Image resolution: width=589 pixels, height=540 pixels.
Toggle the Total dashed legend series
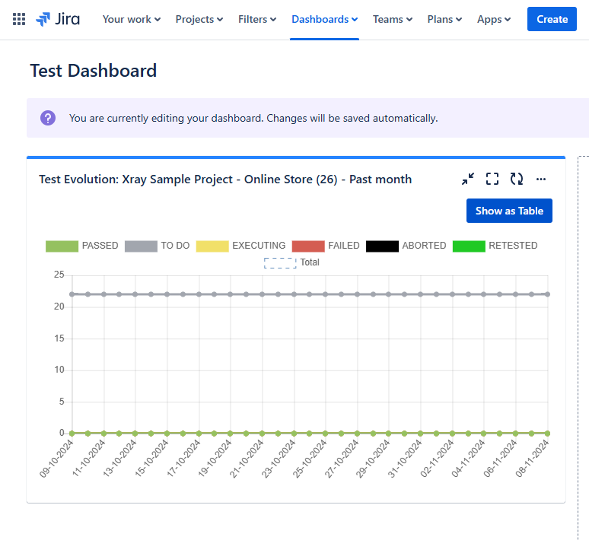292,262
